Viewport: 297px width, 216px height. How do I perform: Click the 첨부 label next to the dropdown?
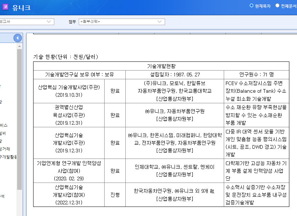point(72,22)
